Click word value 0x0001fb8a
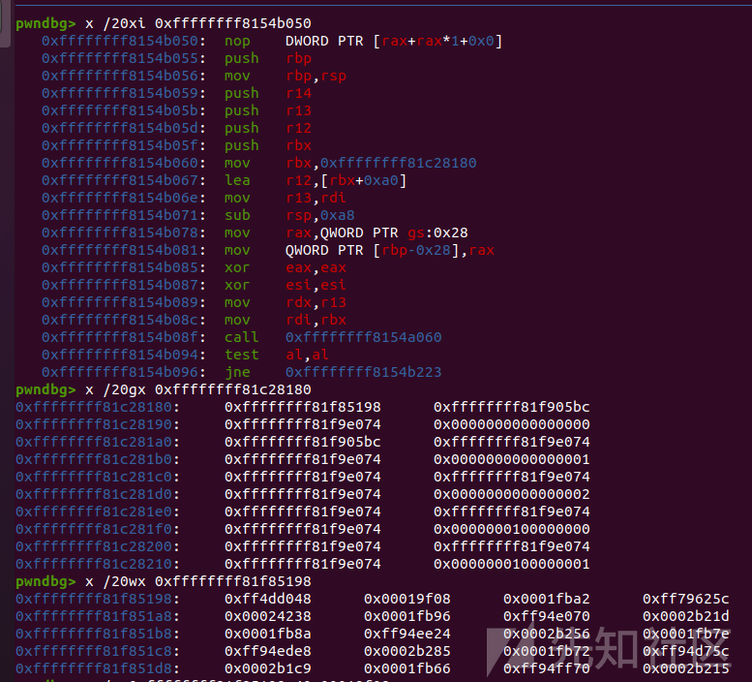This screenshot has height=682, width=752. click(268, 634)
